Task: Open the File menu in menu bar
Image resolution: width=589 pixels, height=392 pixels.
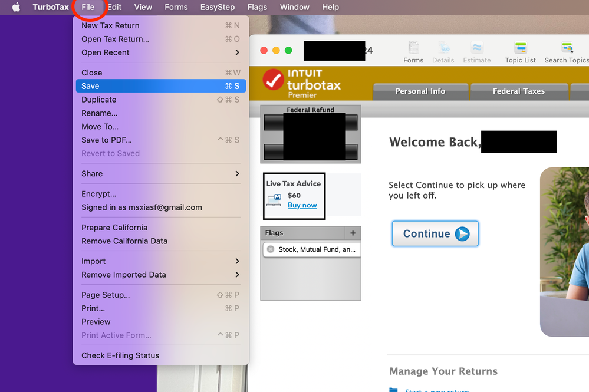Action: point(88,7)
